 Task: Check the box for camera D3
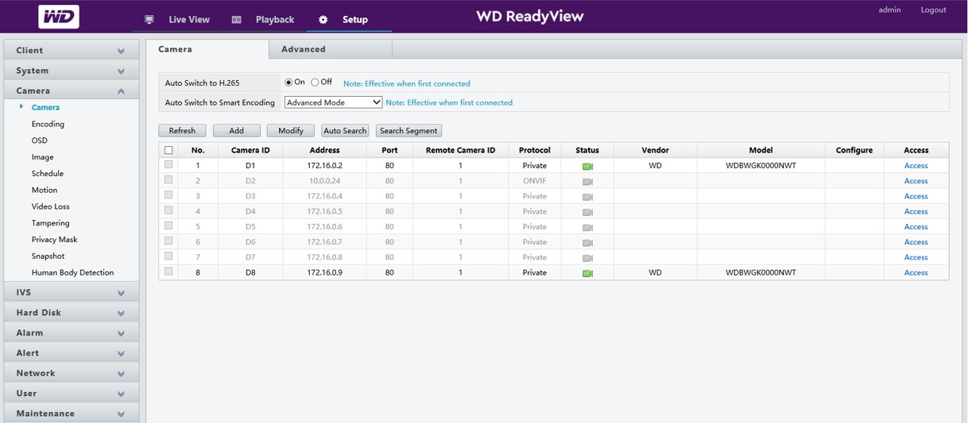168,195
